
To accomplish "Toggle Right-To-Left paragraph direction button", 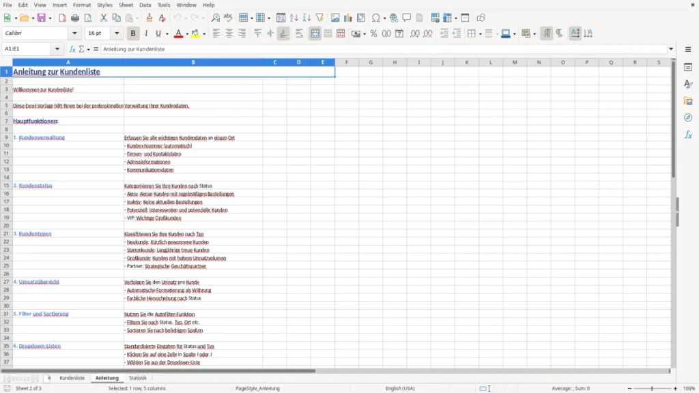I will point(560,33).
